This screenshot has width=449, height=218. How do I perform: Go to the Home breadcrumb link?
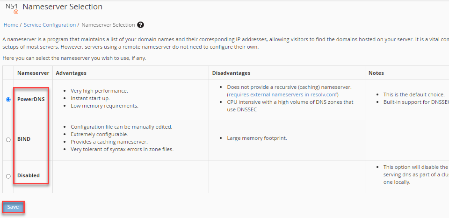pos(11,25)
